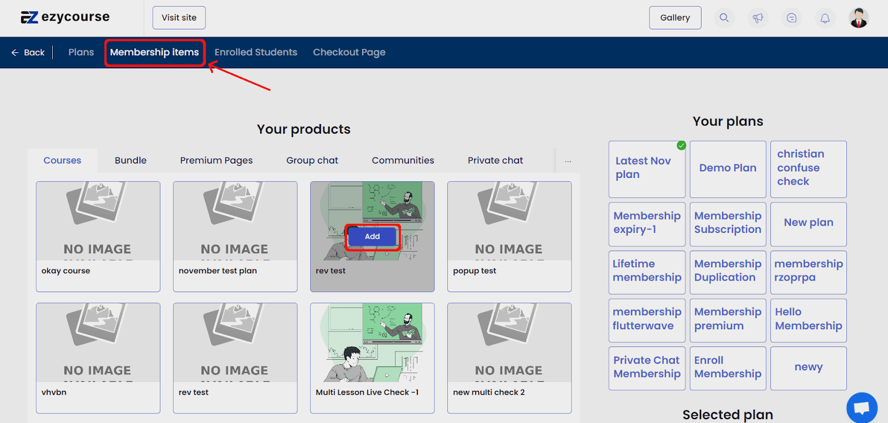Open the announcements megaphone icon
The width and height of the screenshot is (888, 423).
click(x=758, y=18)
